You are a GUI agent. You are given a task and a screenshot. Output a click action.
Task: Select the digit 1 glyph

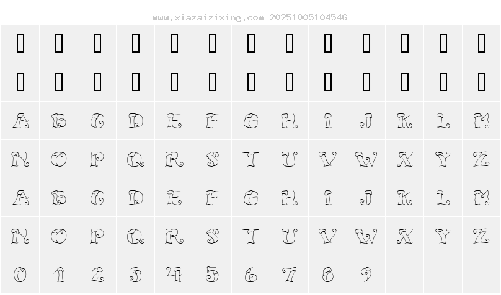(59, 274)
